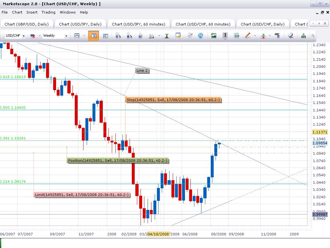Open the Help menu
Image resolution: width=330 pixels, height=248 pixels.
coord(84,12)
